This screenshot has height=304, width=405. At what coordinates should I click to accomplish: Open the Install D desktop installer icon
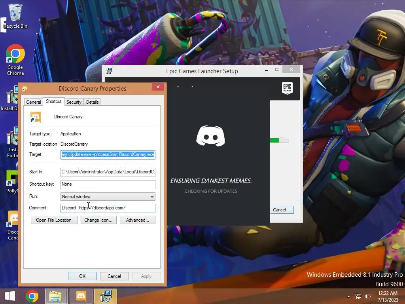[9, 98]
